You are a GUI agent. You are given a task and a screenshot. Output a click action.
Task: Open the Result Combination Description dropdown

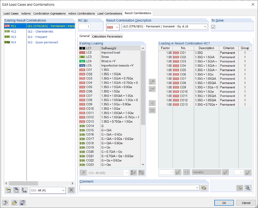pyautogui.click(x=205, y=27)
